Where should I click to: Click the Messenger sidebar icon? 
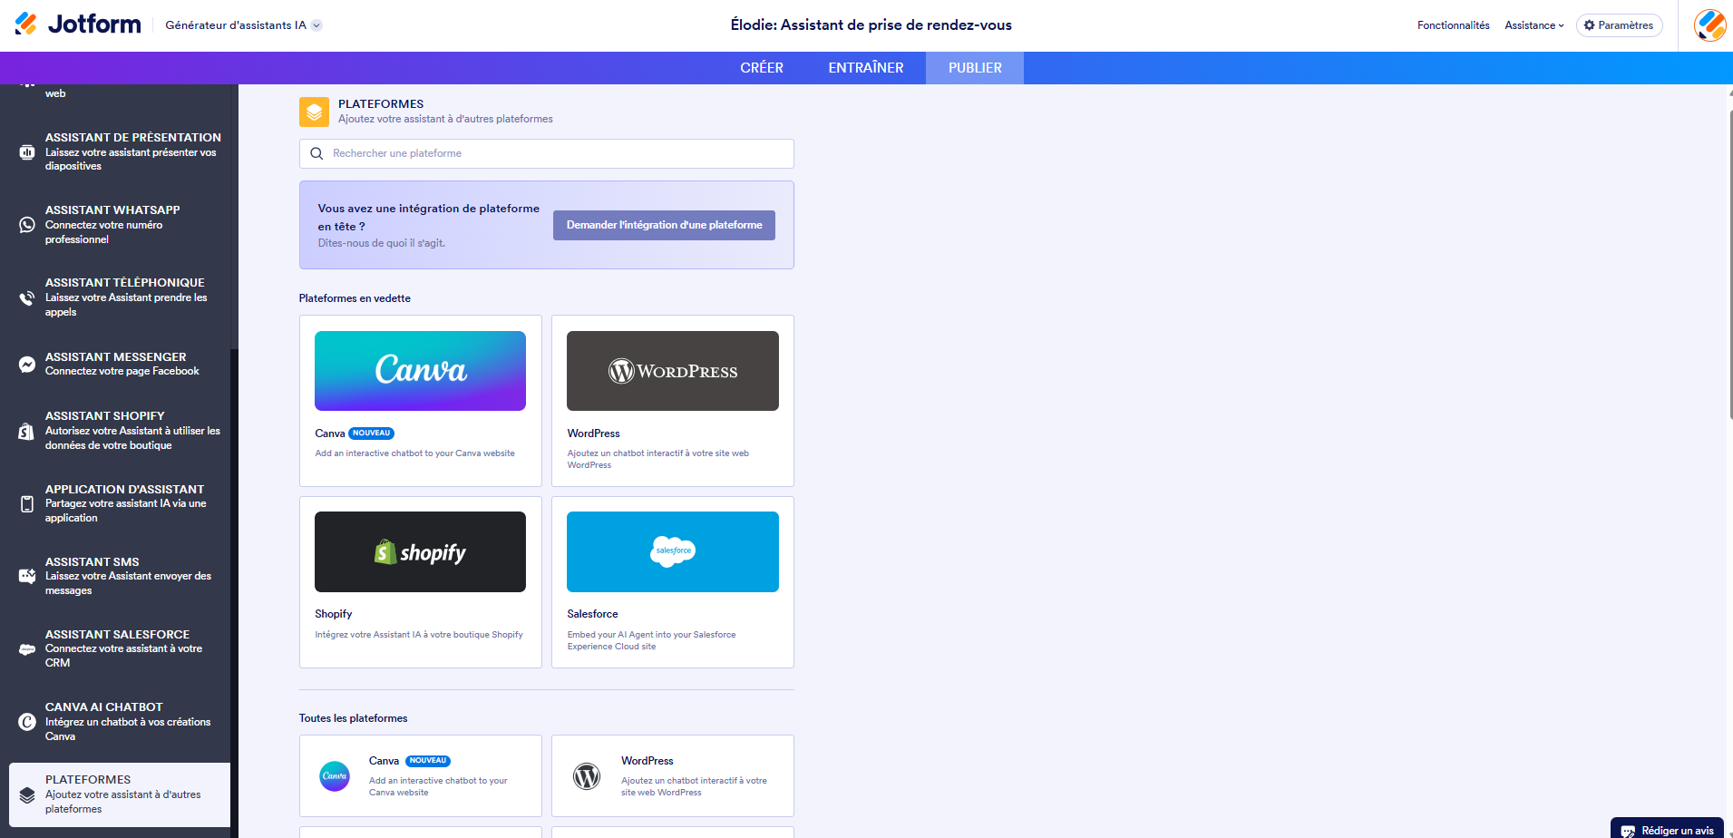pyautogui.click(x=27, y=365)
